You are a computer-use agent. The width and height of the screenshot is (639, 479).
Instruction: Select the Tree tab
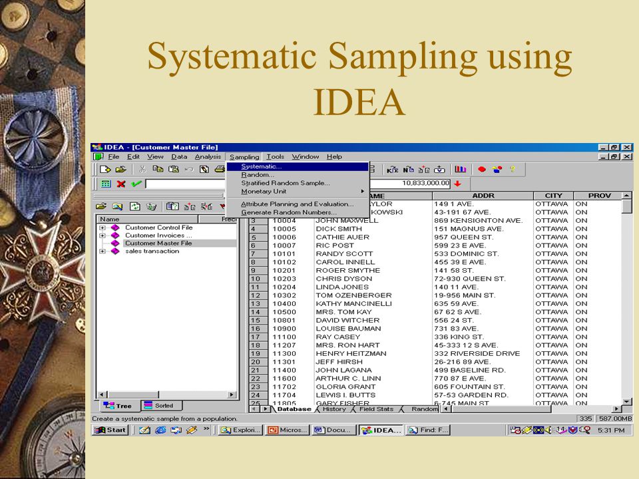pyautogui.click(x=118, y=406)
